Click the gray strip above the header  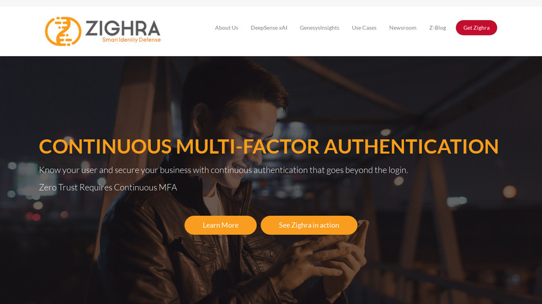(x=271, y=3)
